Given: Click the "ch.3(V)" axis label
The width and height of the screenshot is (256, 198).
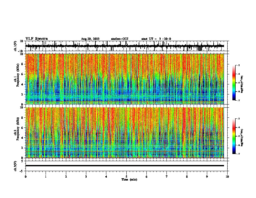Looking at the screenshot, I should (x=16, y=166).
